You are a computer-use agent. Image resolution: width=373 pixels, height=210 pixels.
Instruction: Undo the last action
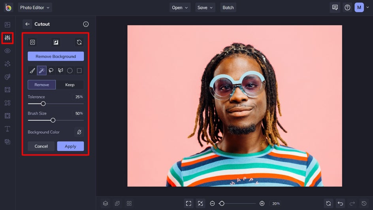tap(341, 203)
